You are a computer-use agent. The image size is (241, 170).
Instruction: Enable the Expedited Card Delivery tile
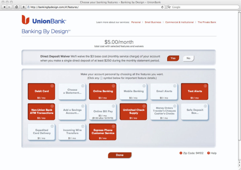coord(41,132)
